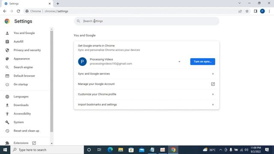Image resolution: width=274 pixels, height=154 pixels.
Task: Open Accessibility settings
Action: [22, 114]
